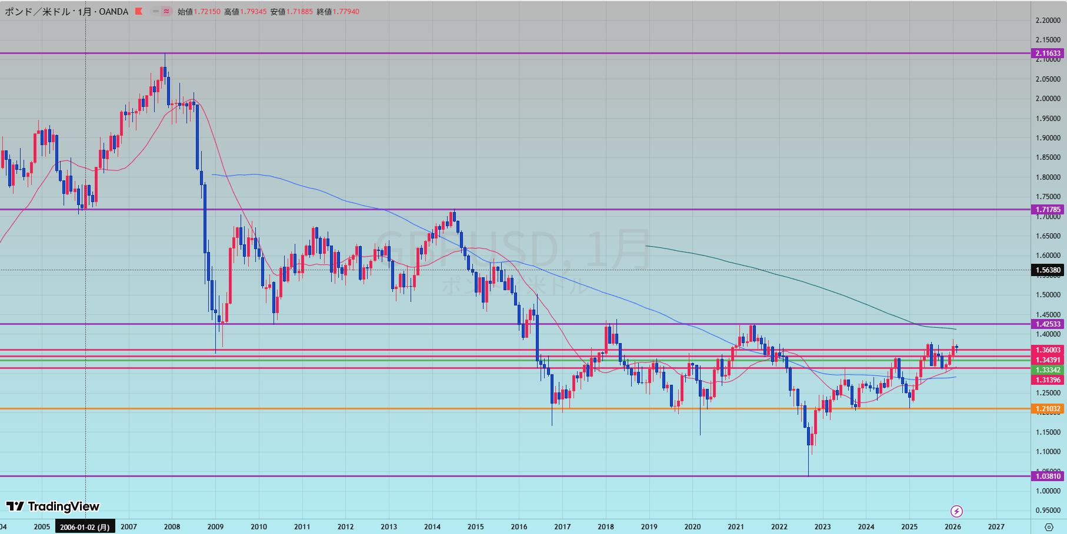Viewport: 1067px width, 534px height.
Task: Click the TradingView logo
Action: tap(53, 506)
